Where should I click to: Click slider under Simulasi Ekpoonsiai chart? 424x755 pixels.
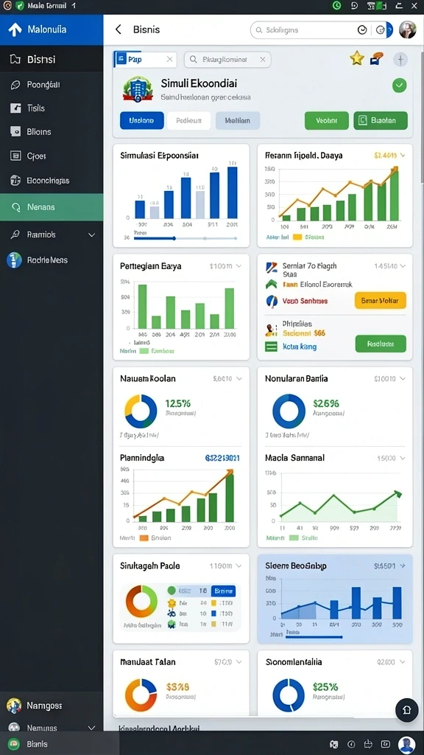pyautogui.click(x=185, y=238)
